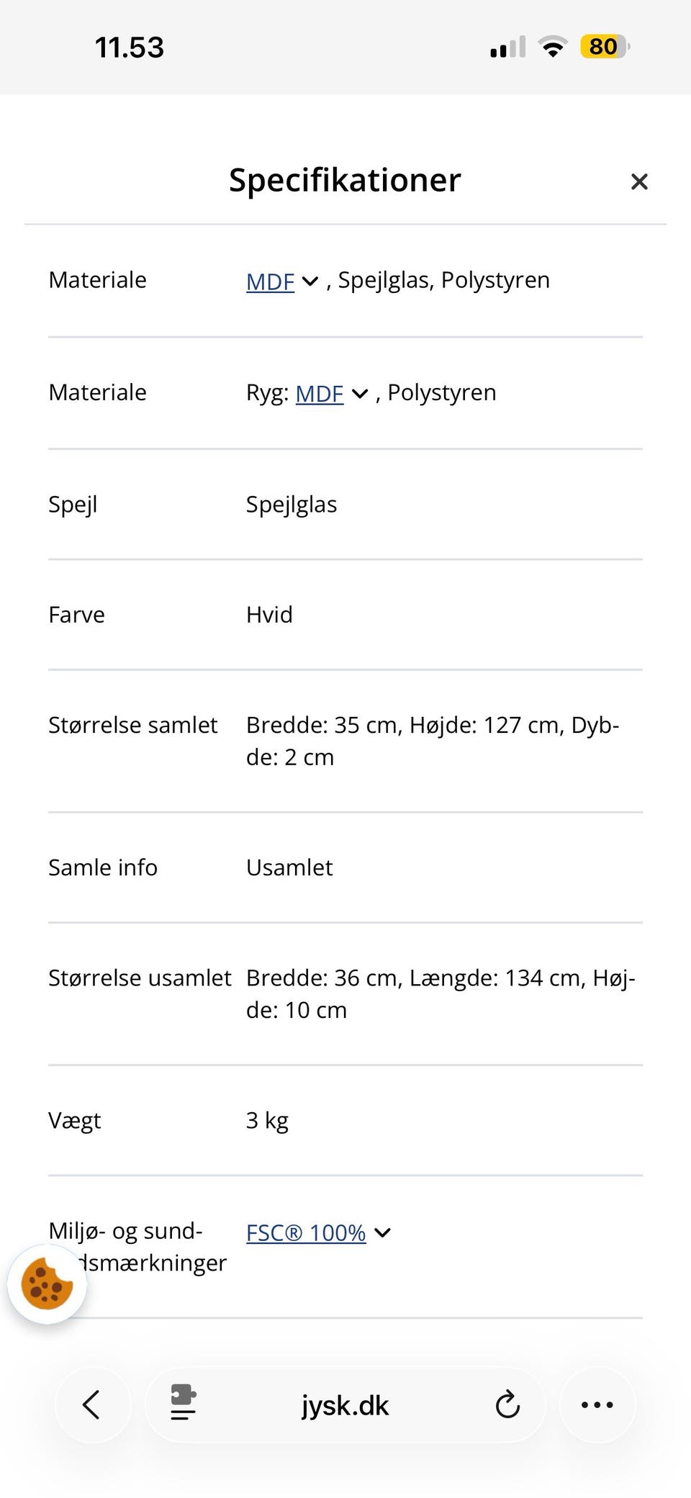
Task: Expand chevron beside MDF before Spejlglas
Action: [x=310, y=281]
